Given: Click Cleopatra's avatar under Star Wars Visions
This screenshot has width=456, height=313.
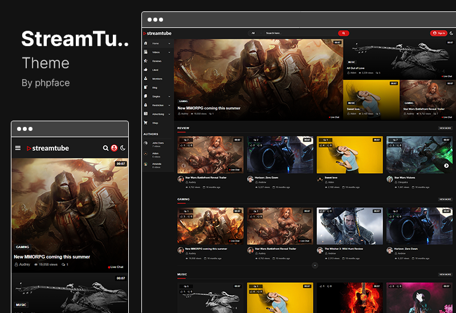Looking at the screenshot, I should pos(390,179).
